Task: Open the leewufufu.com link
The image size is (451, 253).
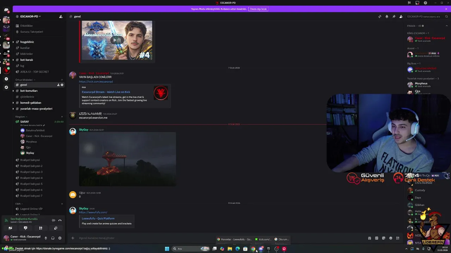Action: point(93,212)
